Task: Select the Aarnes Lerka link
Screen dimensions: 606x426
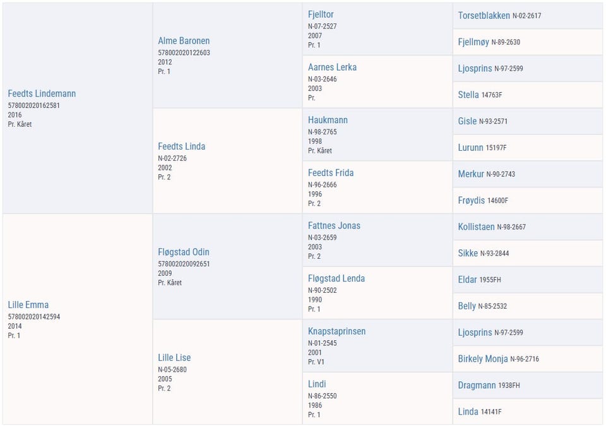Action: pyautogui.click(x=332, y=68)
